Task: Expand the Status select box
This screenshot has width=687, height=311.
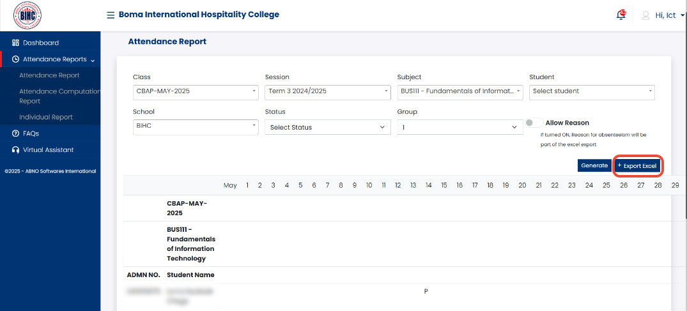Action: 327,127
